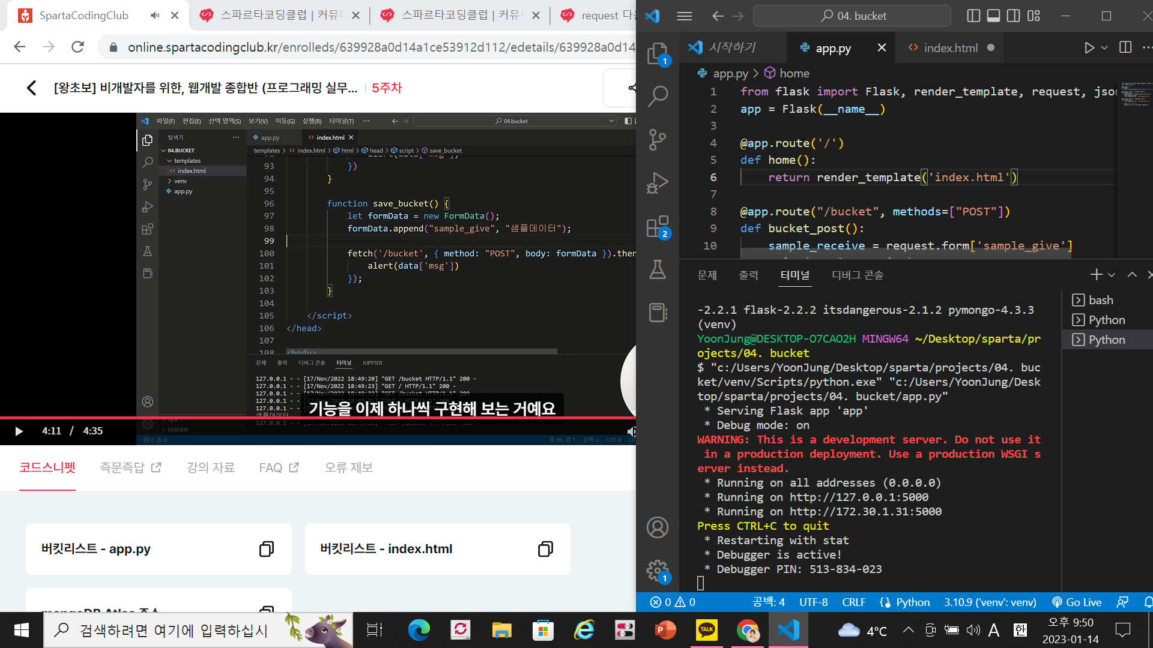This screenshot has height=648, width=1153.
Task: Go back from the course page arrow
Action: [31, 88]
